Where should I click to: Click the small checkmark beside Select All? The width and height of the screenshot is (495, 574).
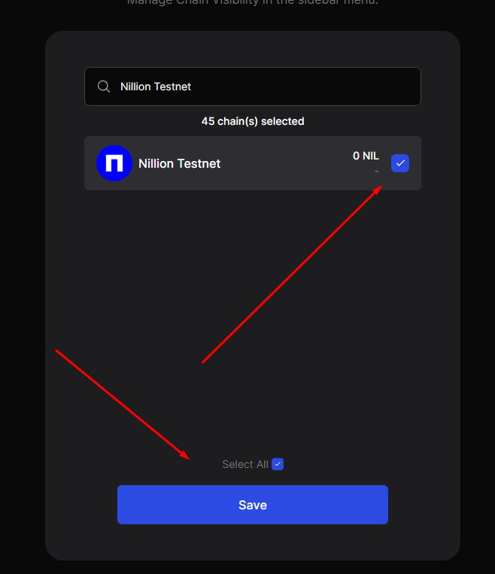[x=278, y=464]
